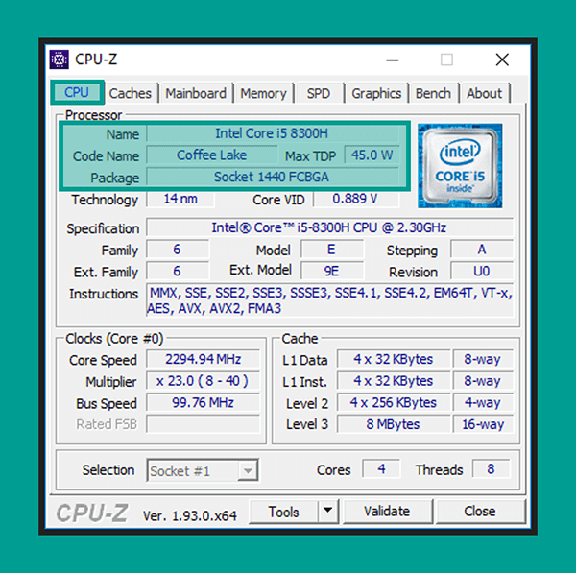This screenshot has width=576, height=573.
Task: Open the Mainboard tab
Action: coord(196,93)
